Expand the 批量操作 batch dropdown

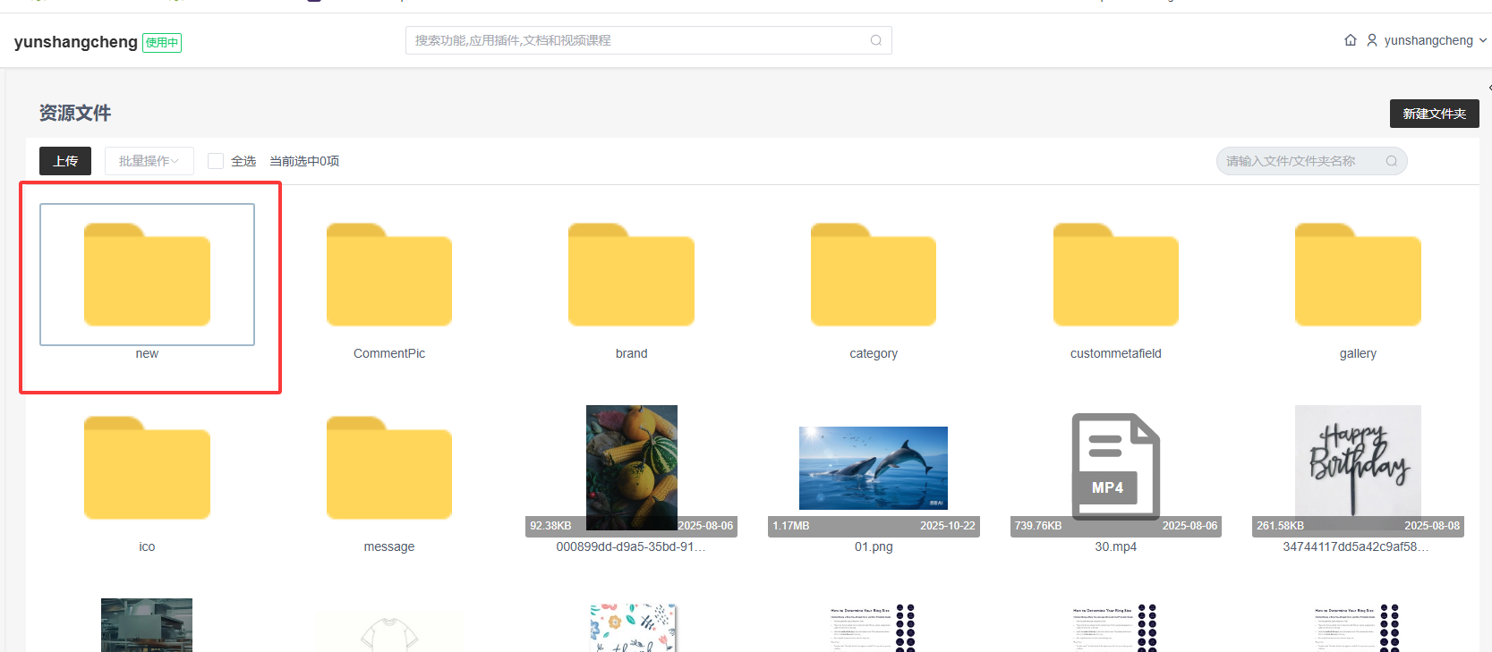pos(149,161)
